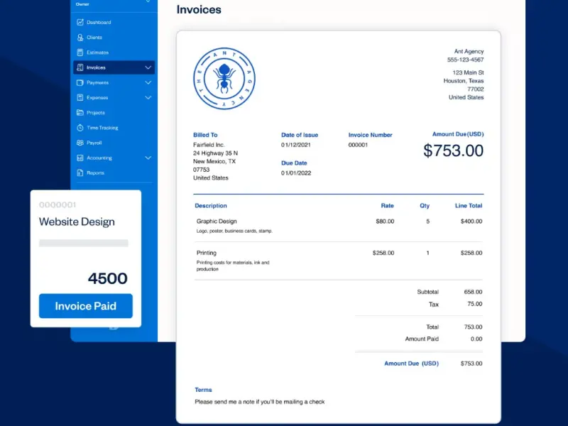Click the Projects folder icon
The height and width of the screenshot is (426, 568).
80,113
